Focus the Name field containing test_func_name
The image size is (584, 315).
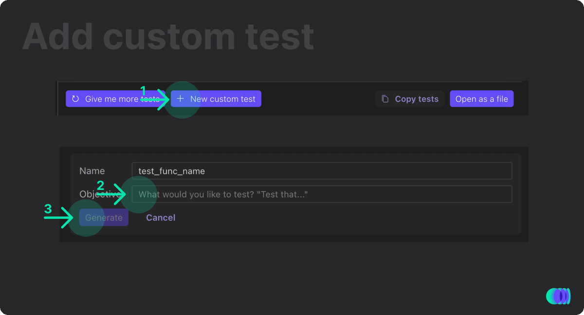[x=322, y=171]
